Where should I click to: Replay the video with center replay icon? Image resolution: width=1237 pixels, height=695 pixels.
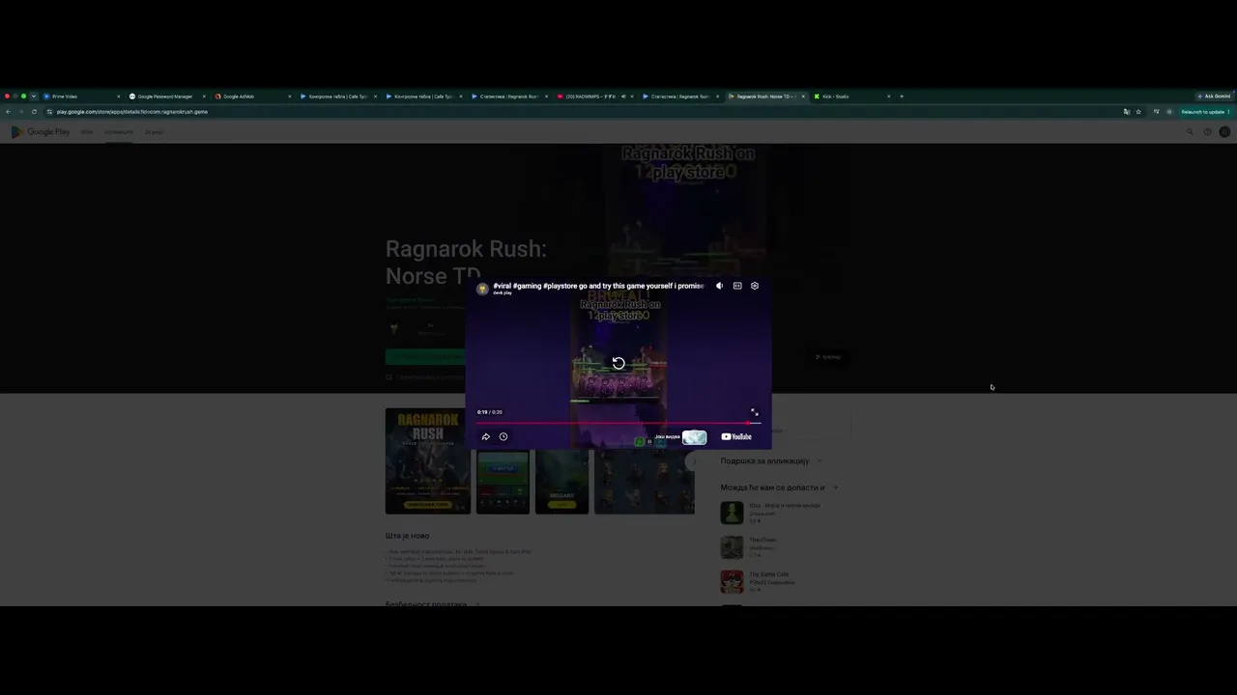pyautogui.click(x=618, y=363)
